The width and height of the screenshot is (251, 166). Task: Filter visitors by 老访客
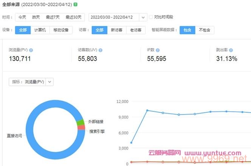pyautogui.click(x=136, y=30)
